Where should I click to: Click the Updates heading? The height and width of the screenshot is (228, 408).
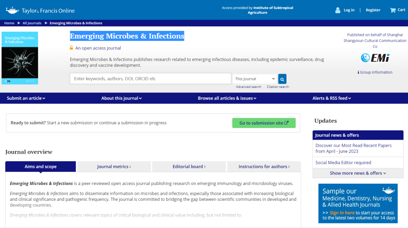tap(326, 121)
